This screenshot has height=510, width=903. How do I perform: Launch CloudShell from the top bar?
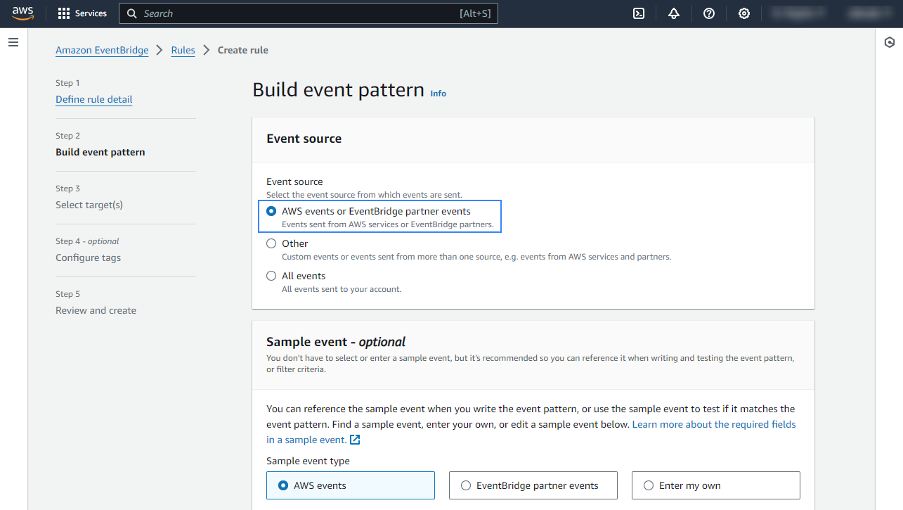(639, 13)
